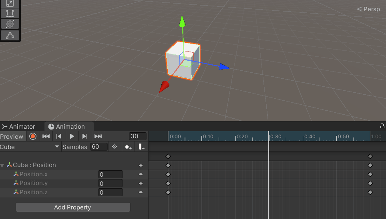
Task: Click the Position.x value field
Action: point(110,175)
